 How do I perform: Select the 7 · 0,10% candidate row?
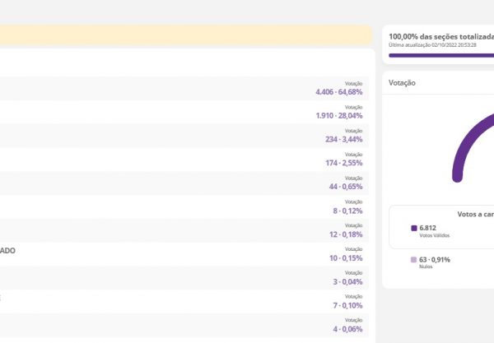pyautogui.click(x=185, y=302)
